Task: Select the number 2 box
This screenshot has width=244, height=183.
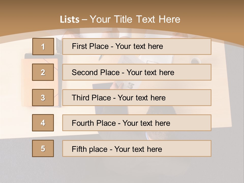Action: click(43, 72)
